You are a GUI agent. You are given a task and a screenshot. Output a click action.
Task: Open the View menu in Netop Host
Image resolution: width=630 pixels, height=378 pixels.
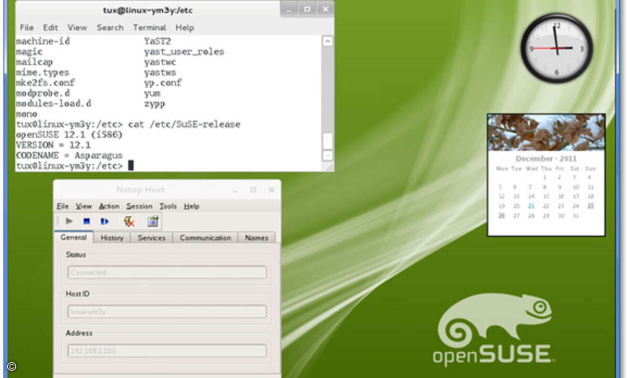point(83,206)
